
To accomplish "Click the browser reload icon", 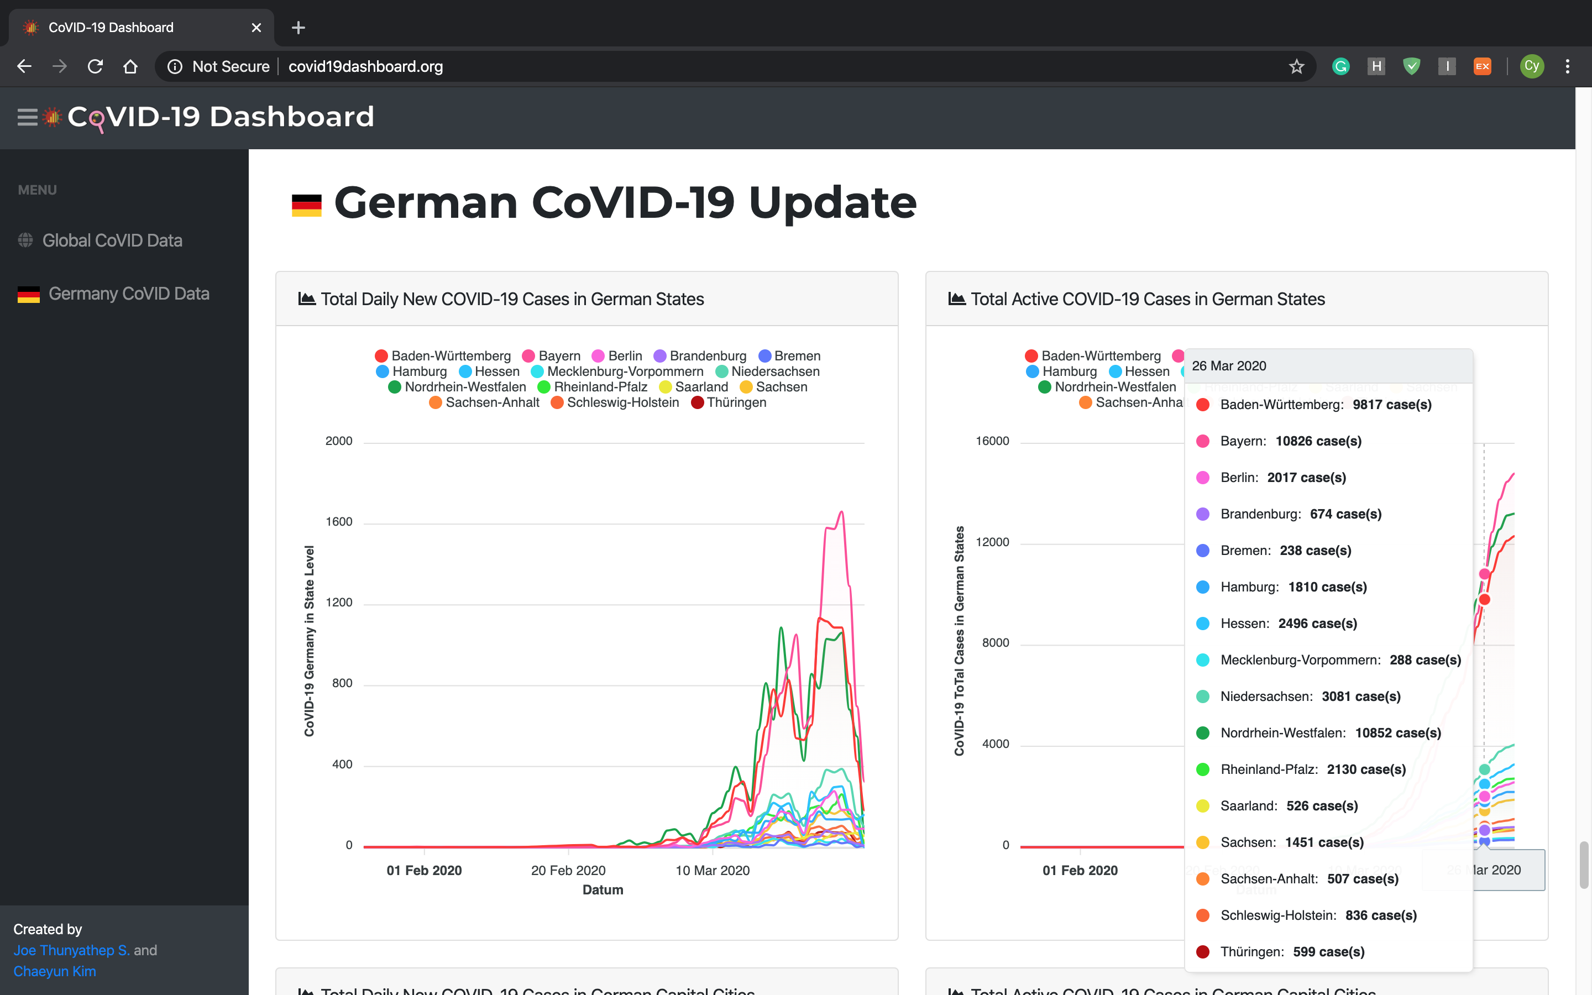I will pyautogui.click(x=96, y=66).
